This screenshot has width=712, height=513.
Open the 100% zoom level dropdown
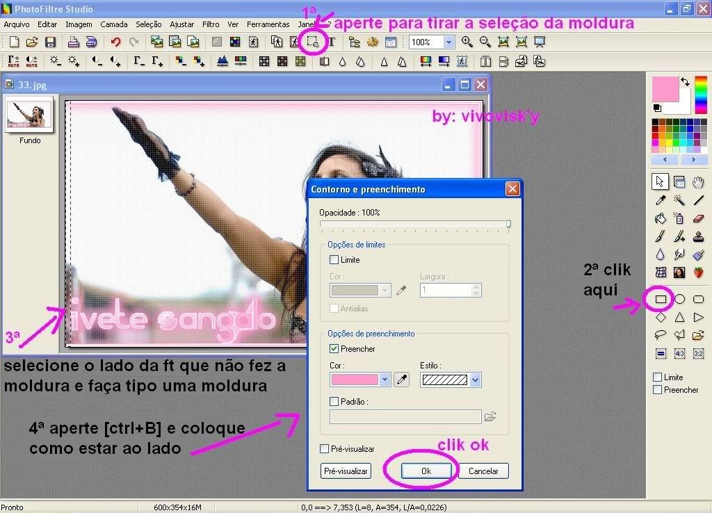point(448,42)
